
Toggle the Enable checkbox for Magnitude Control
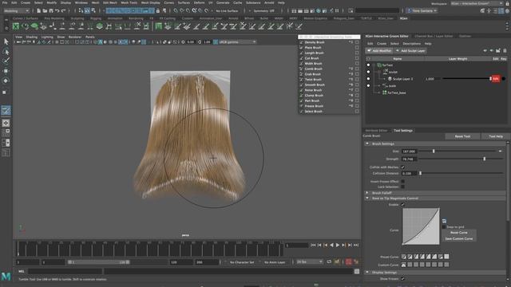pos(402,204)
